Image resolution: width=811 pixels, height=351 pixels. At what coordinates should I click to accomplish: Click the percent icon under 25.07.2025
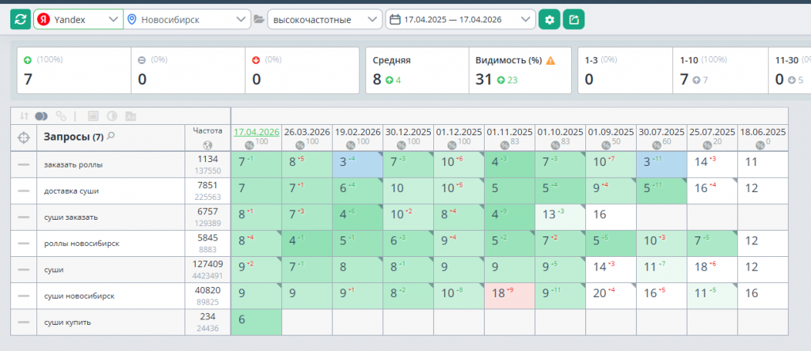(x=707, y=145)
